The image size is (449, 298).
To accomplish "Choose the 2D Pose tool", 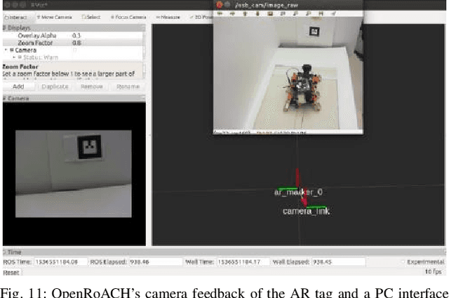I will (201, 17).
